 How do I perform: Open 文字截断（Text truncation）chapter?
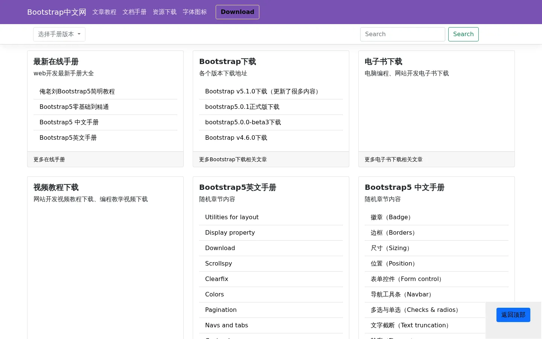(x=411, y=325)
